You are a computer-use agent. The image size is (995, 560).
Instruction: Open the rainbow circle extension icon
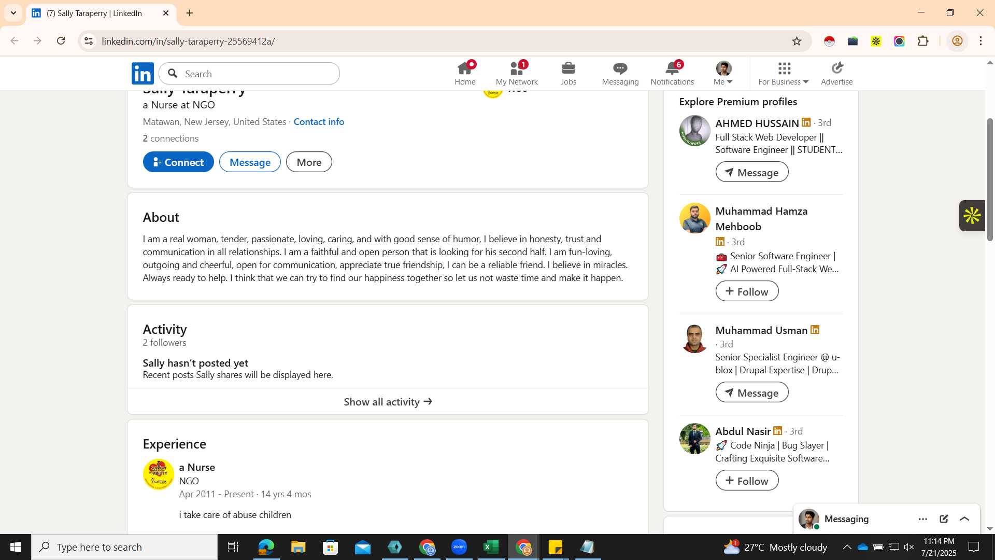click(899, 41)
